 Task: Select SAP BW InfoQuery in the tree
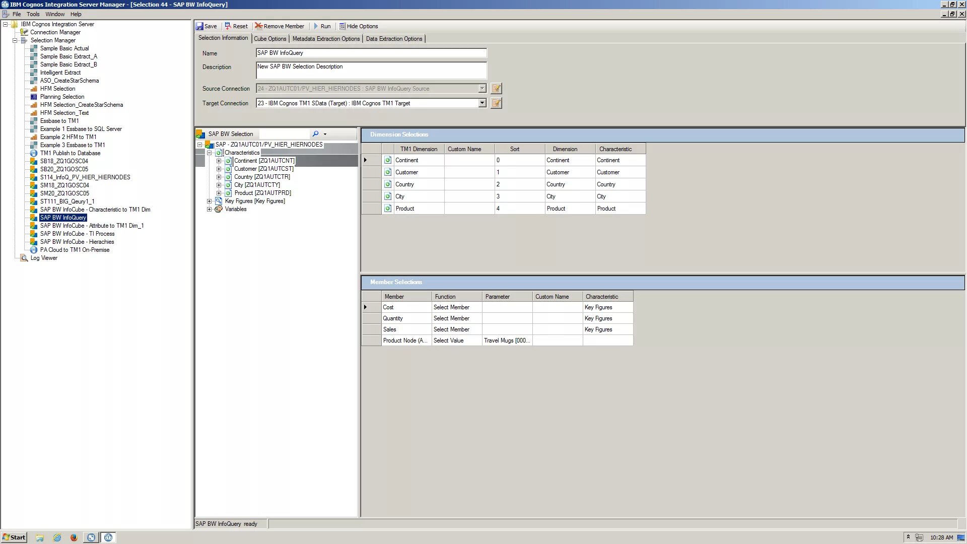pos(62,217)
